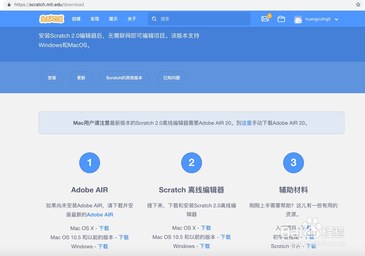Viewport: 365px width, 256px height.
Task: Open the 创建 menu item
Action: pyautogui.click(x=76, y=19)
